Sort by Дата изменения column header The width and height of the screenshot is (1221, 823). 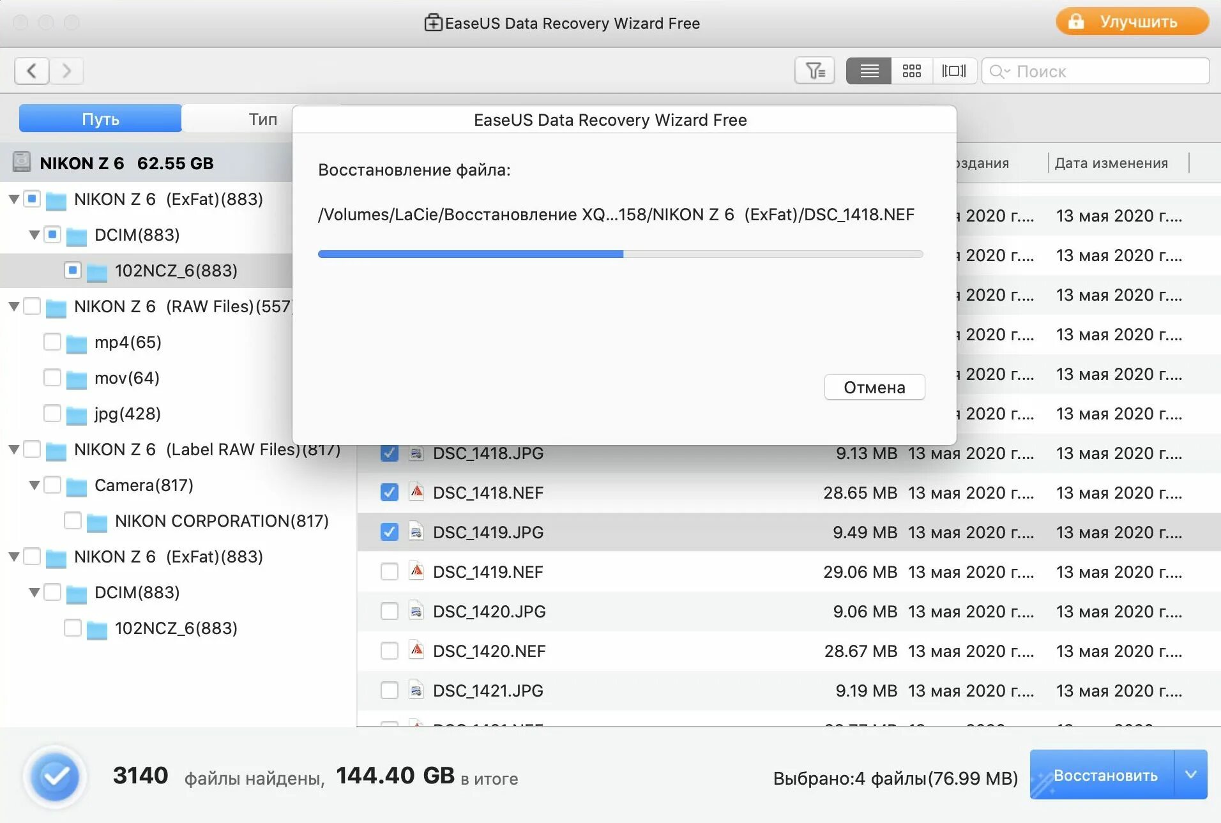pos(1111,163)
